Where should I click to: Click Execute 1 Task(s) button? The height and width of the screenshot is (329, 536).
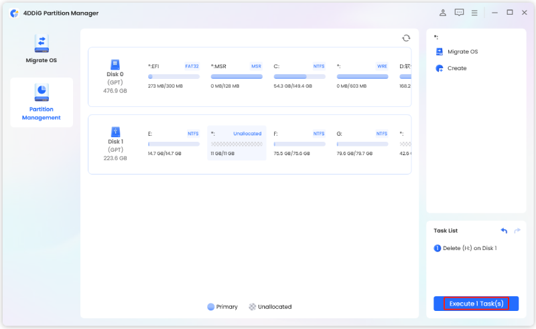(476, 304)
